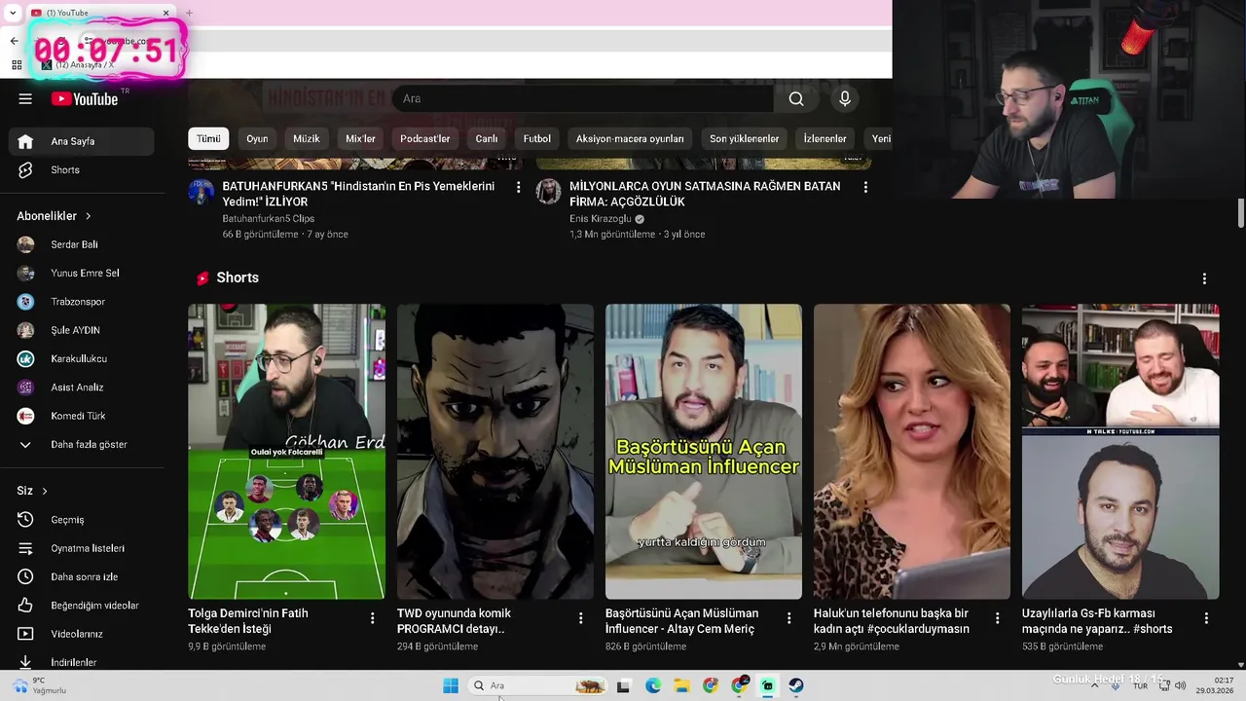Expand the Siz section chevron
Screen dimensions: 1246x701
click(45, 491)
